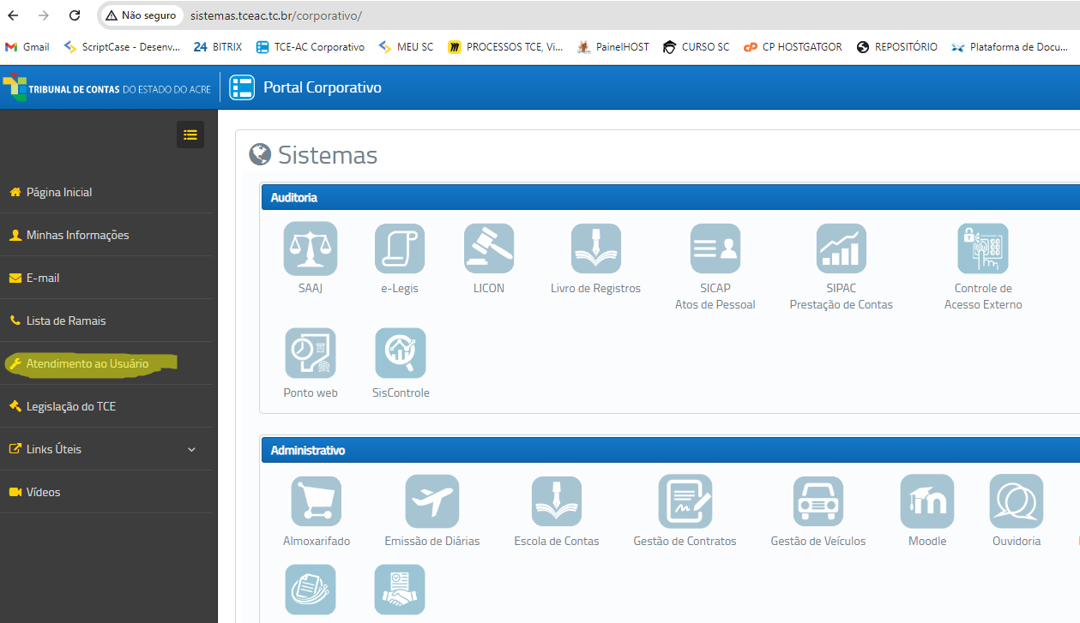This screenshot has width=1080, height=623.
Task: Open the Livro de Registros icon
Action: (596, 249)
